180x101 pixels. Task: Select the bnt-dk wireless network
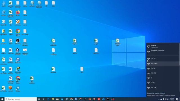(162, 83)
